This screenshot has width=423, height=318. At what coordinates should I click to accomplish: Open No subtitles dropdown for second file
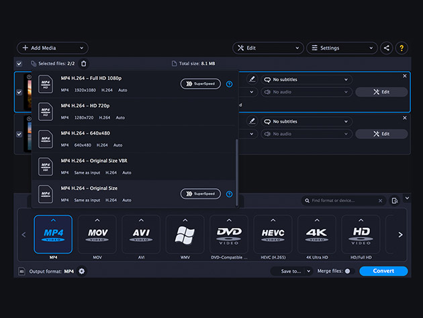(306, 122)
